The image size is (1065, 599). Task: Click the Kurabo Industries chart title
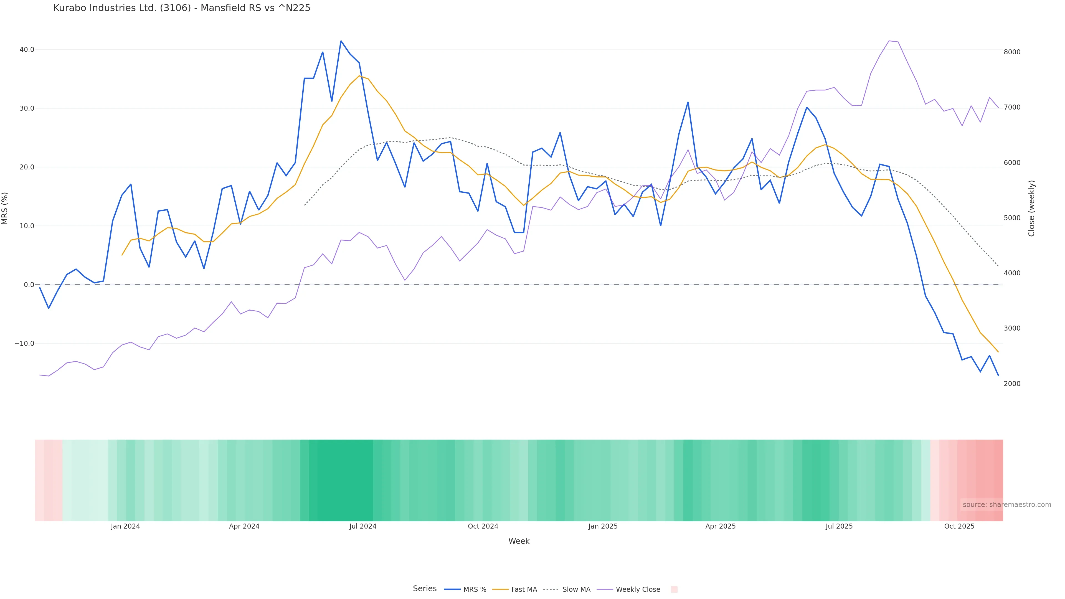[x=182, y=8]
